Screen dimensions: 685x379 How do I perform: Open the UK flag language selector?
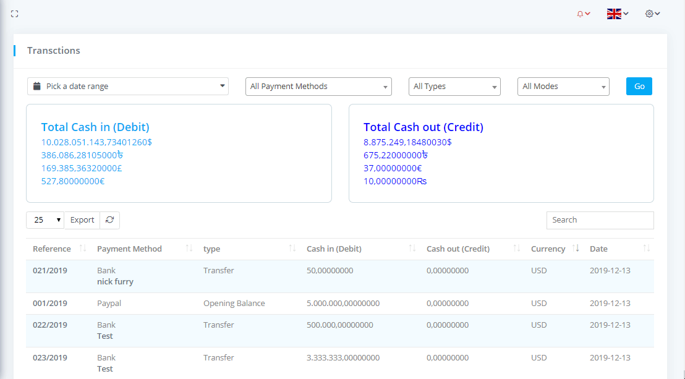point(617,14)
